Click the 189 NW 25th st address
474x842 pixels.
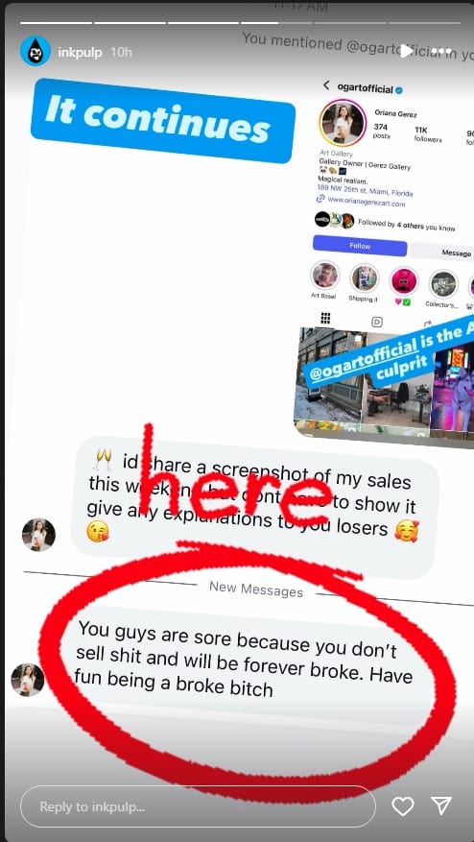[x=365, y=190]
